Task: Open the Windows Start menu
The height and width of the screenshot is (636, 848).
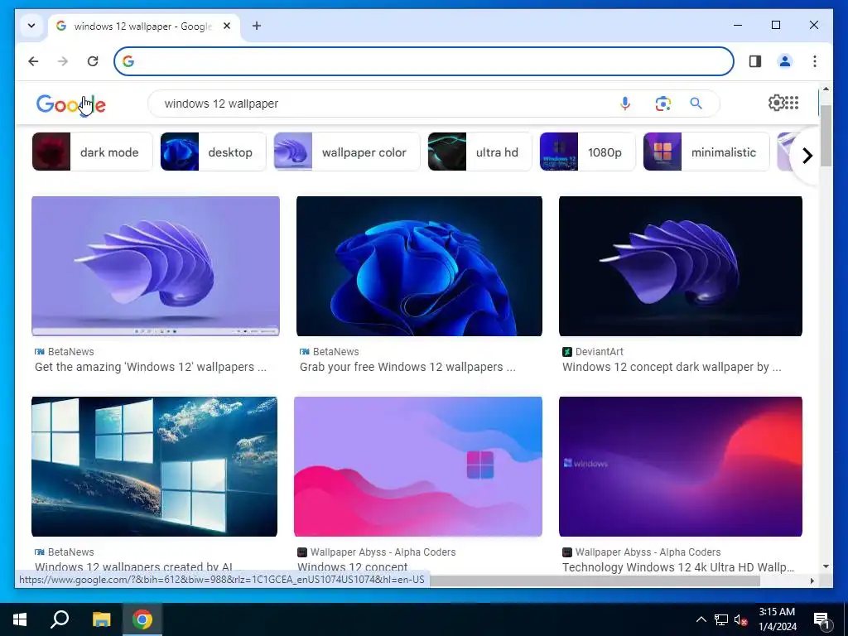Action: [x=20, y=619]
